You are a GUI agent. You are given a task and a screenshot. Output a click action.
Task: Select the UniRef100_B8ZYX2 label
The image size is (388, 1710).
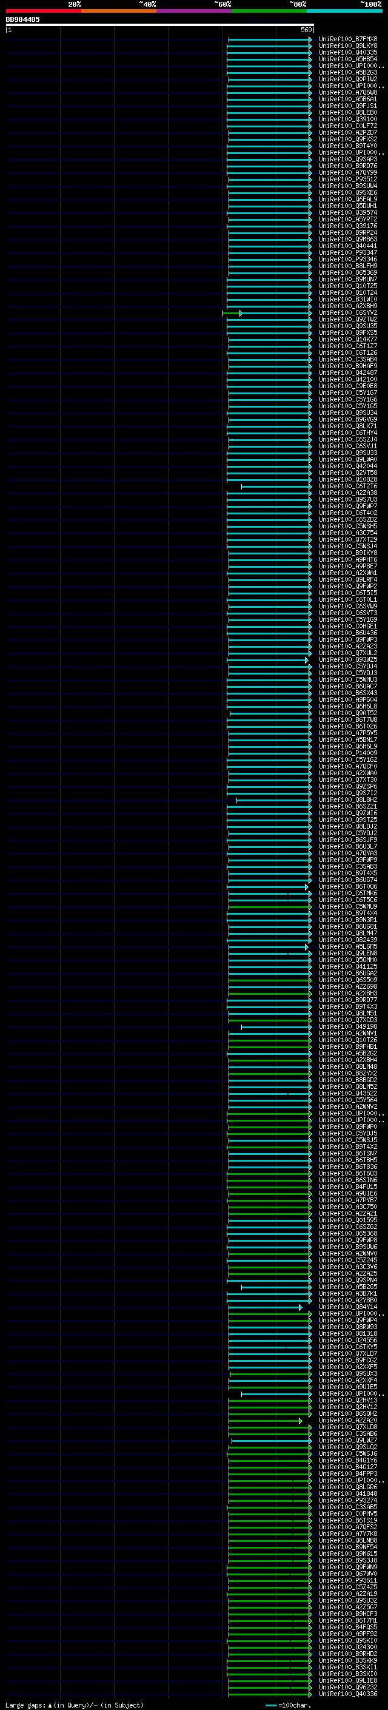pyautogui.click(x=348, y=1074)
